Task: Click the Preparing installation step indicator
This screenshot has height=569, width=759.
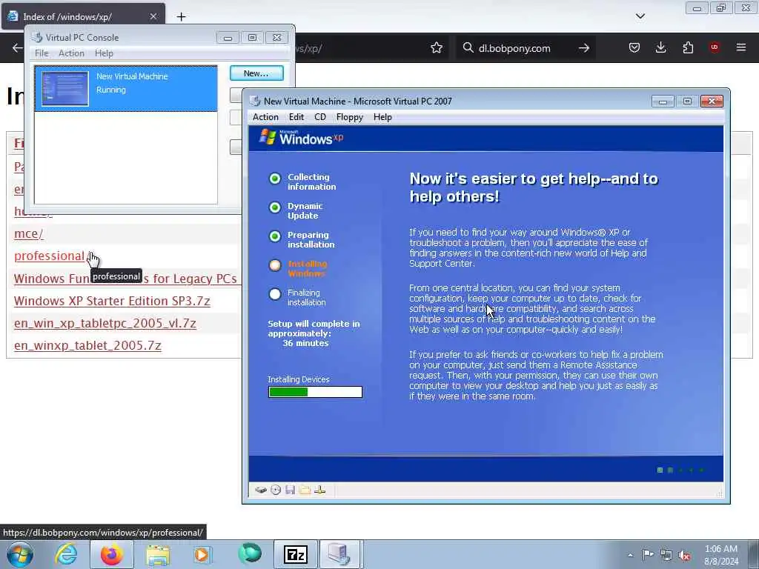Action: click(275, 236)
